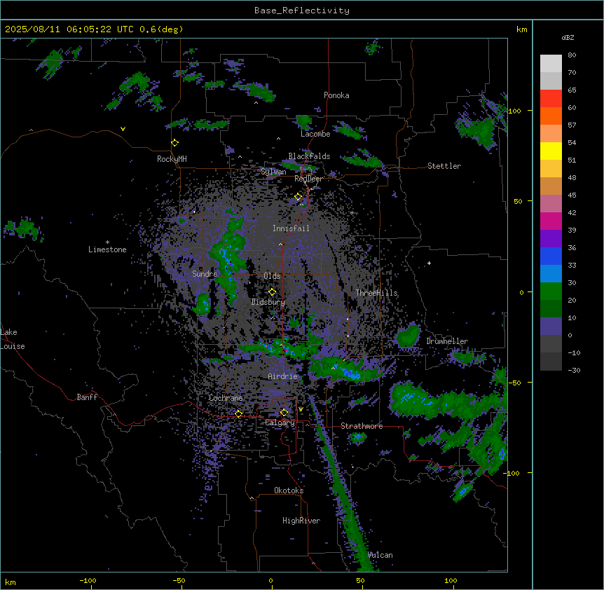Click the RedDeer city label
This screenshot has height=590, width=604.
308,179
